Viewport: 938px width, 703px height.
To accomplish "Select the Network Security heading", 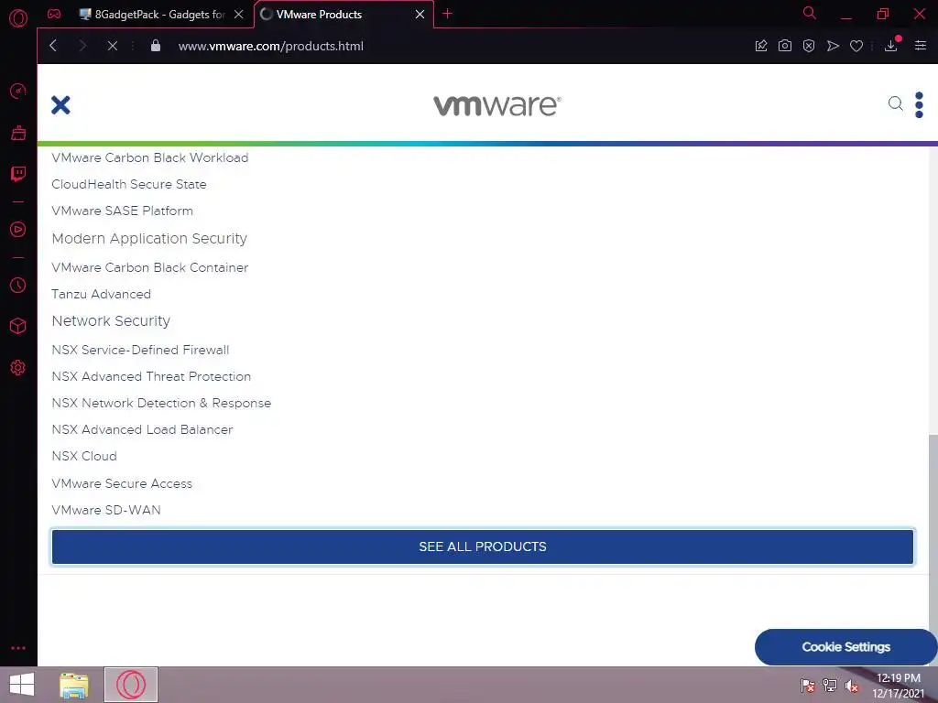I will 111,321.
